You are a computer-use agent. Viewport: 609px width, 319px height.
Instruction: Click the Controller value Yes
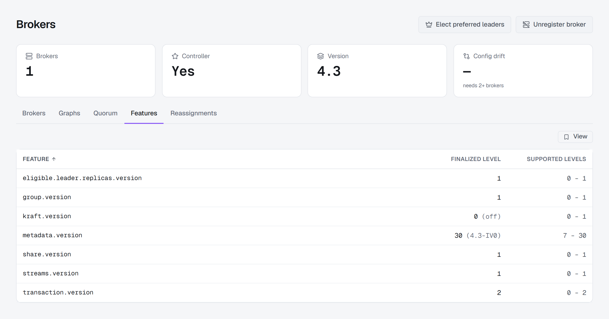[183, 71]
